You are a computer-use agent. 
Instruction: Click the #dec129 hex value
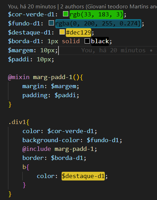(x=79, y=32)
